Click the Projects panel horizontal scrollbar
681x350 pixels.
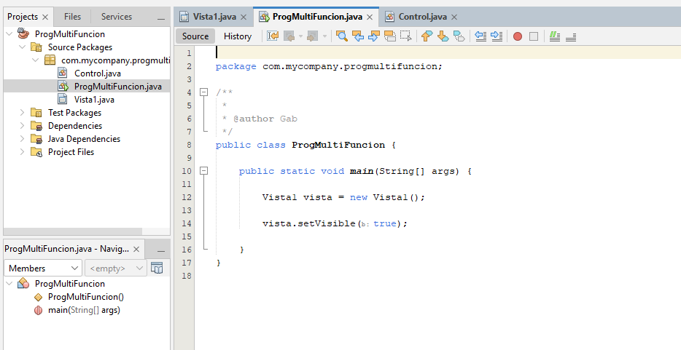pos(73,231)
